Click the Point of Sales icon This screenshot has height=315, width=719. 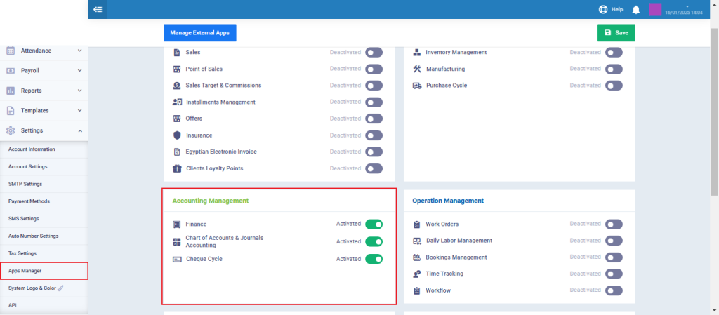(177, 69)
